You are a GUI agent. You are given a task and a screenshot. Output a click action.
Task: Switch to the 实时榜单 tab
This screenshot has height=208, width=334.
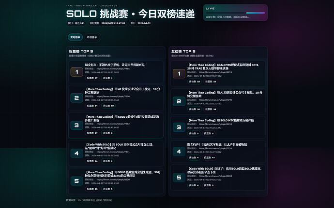(75, 37)
